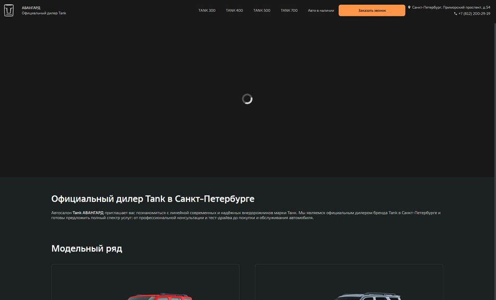
Task: Call the number +7 (812) 200-29-19
Action: [x=474, y=14]
